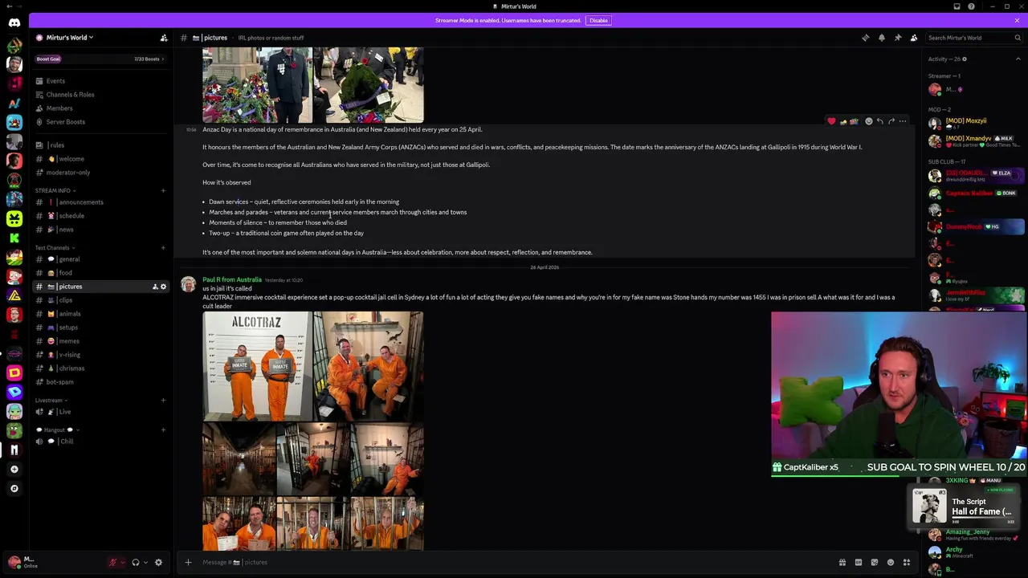Screen dimensions: 1028x578
Task: Show pinned messages pin icon
Action: point(897,38)
